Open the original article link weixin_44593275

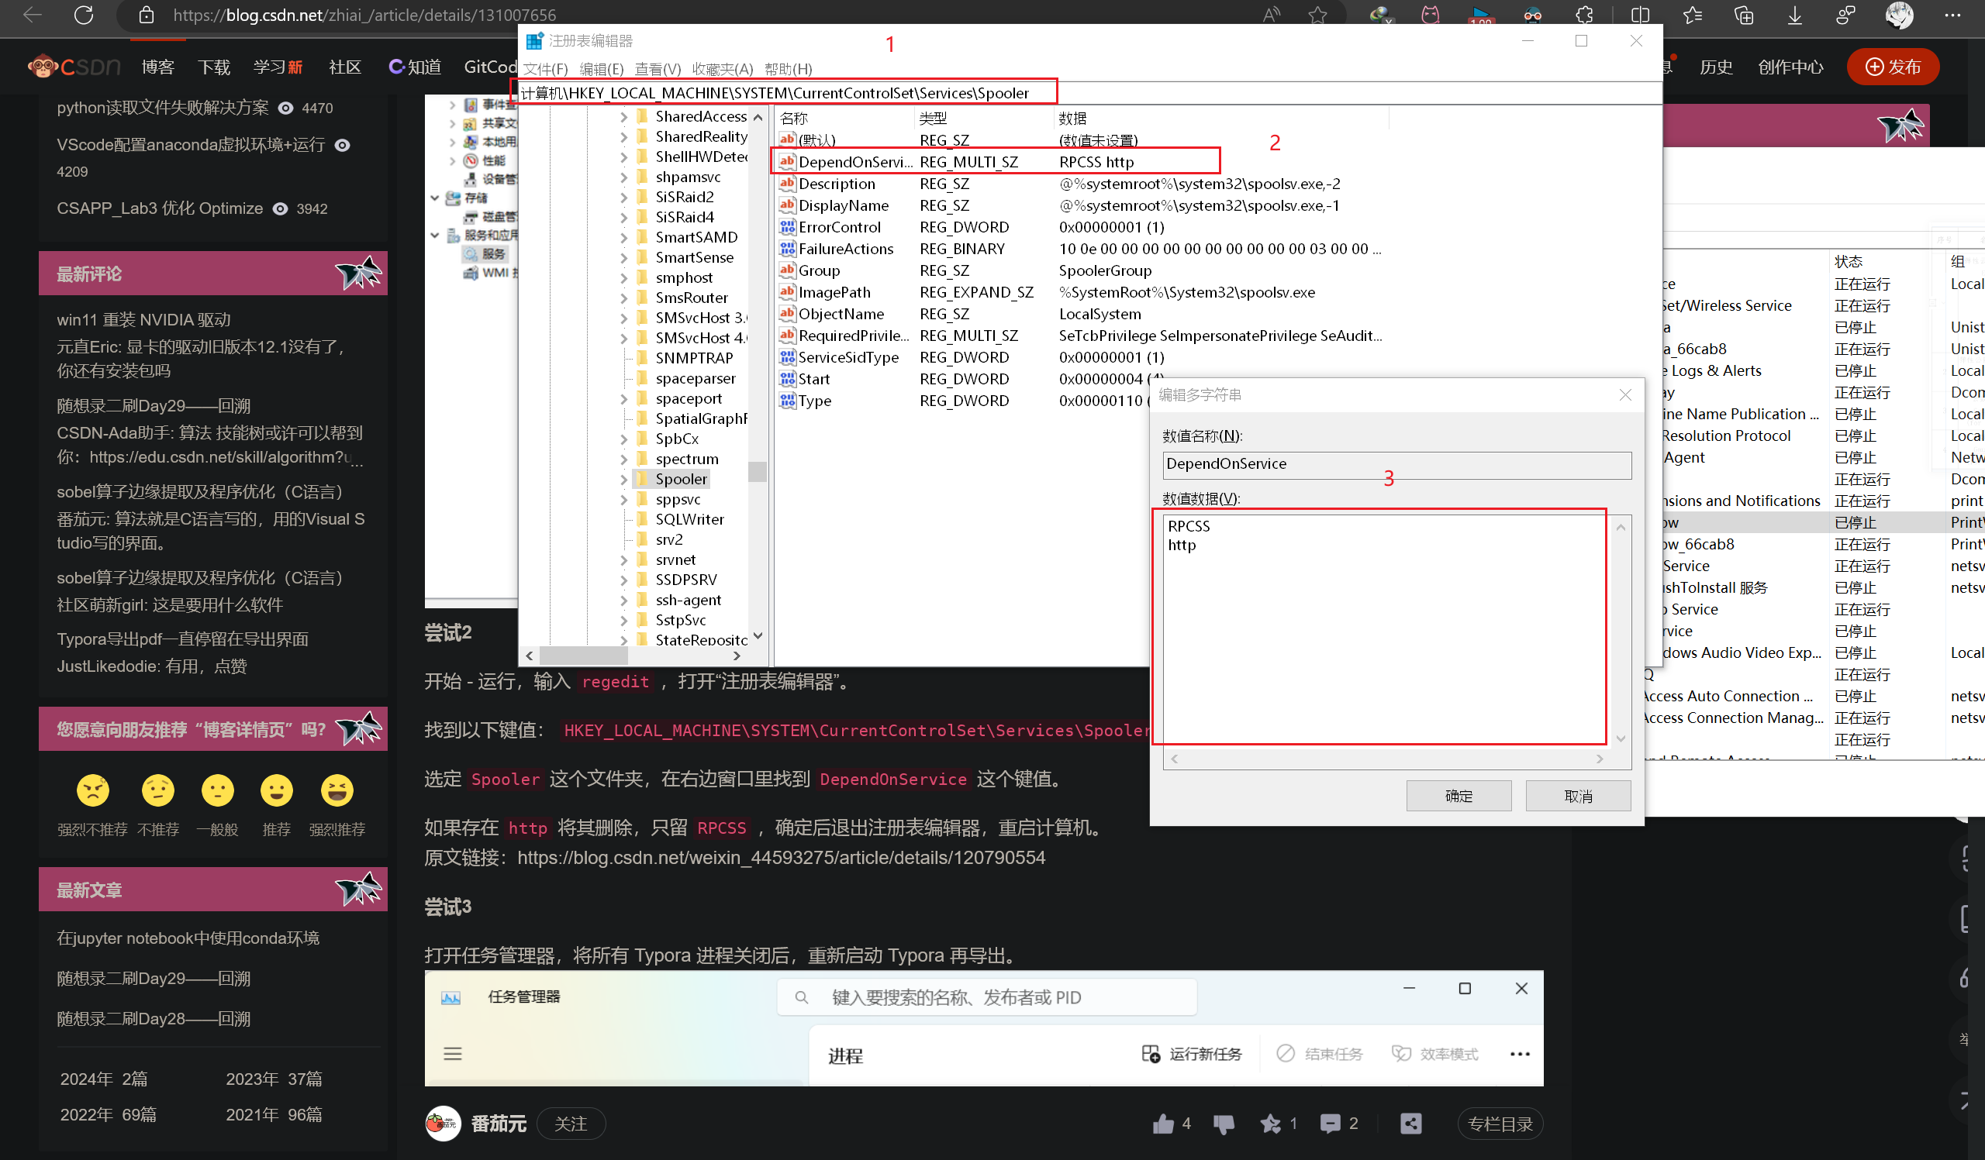coord(781,857)
